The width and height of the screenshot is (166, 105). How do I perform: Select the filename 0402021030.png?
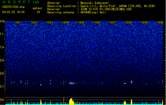point(13,7)
